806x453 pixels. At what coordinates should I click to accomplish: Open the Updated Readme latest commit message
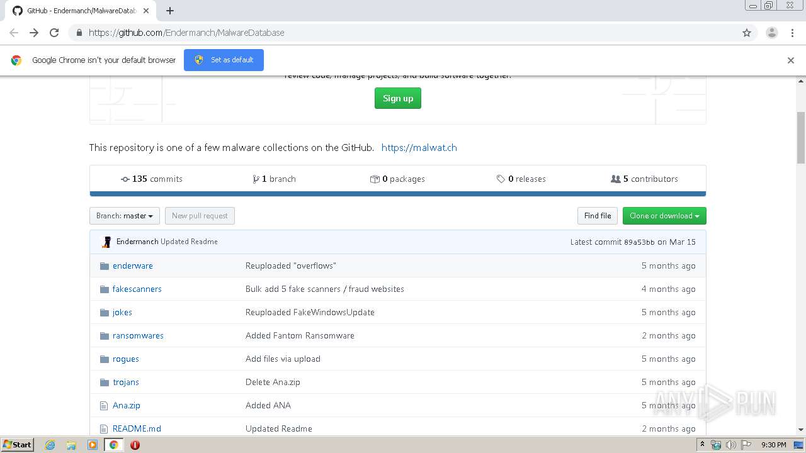point(189,242)
